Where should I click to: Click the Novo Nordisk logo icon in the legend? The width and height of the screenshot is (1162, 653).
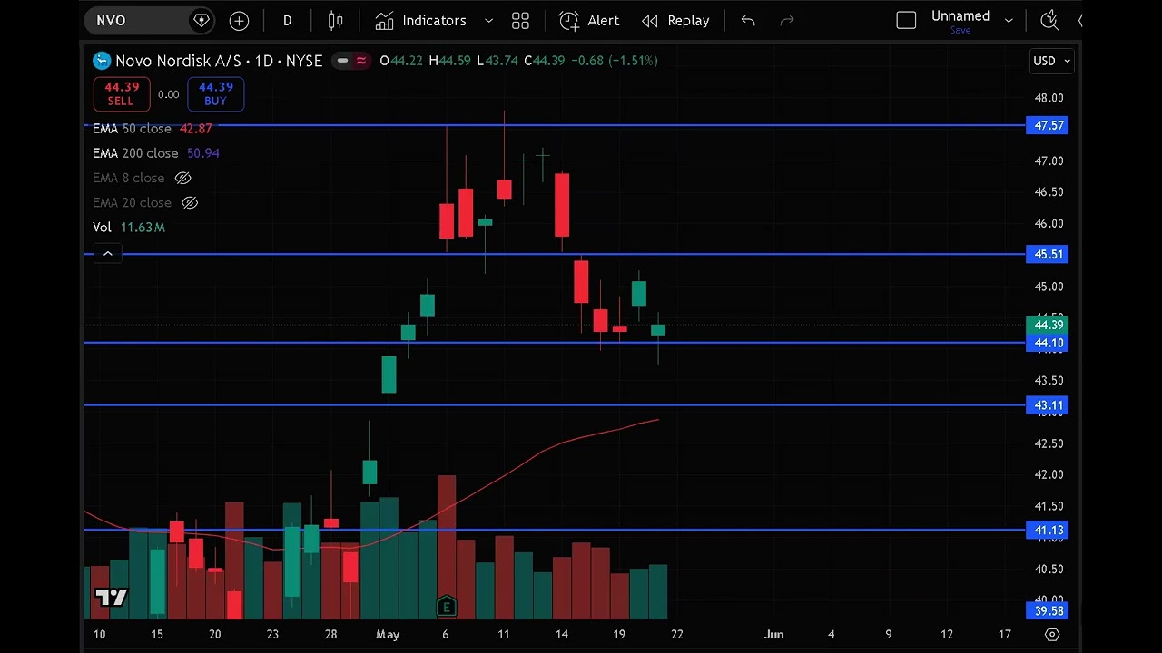tap(102, 61)
